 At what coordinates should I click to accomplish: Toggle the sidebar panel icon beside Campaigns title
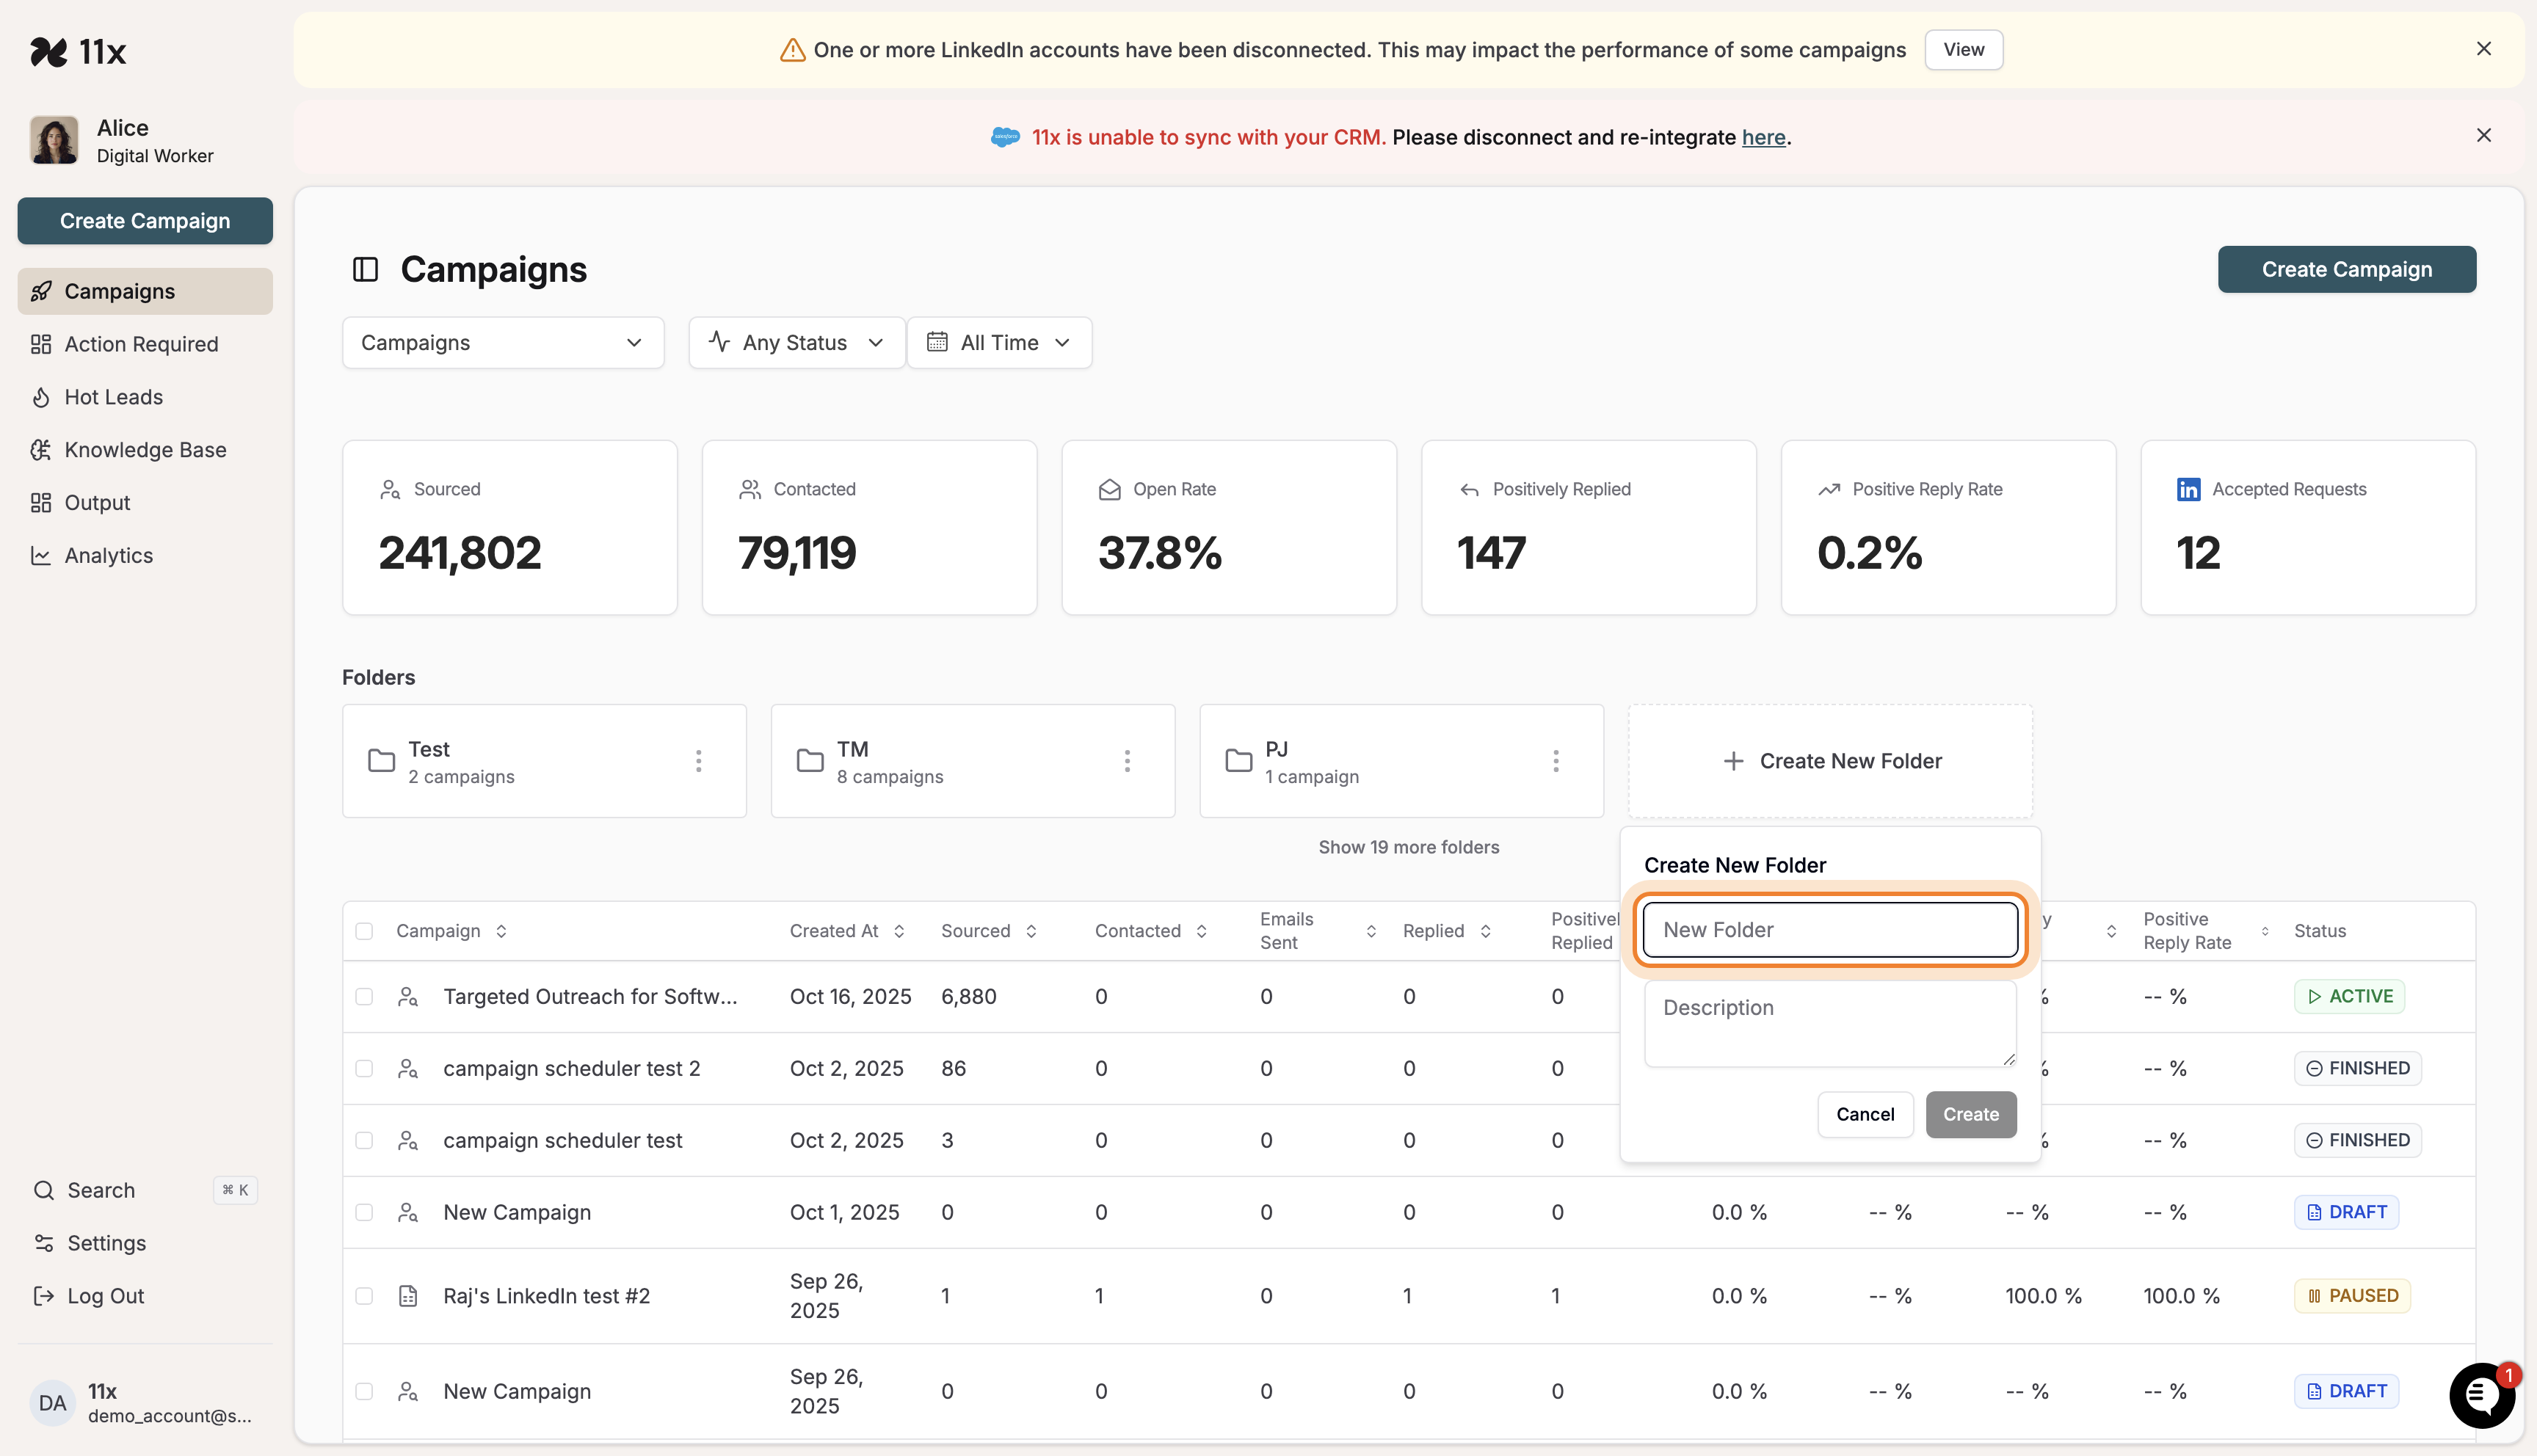pos(365,269)
